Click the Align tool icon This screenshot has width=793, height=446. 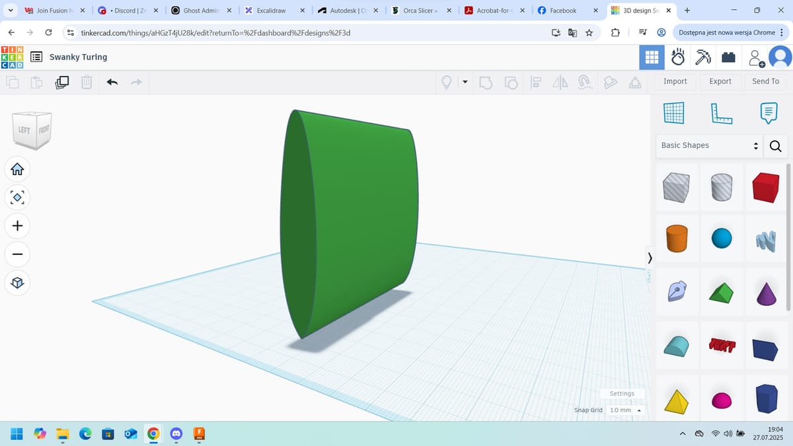[x=536, y=83]
